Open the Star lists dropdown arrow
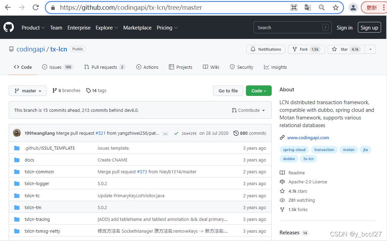Screen dimensions: 387x241 click(x=370, y=49)
